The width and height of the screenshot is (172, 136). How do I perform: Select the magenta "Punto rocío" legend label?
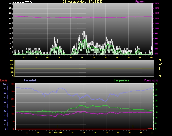click(151, 80)
